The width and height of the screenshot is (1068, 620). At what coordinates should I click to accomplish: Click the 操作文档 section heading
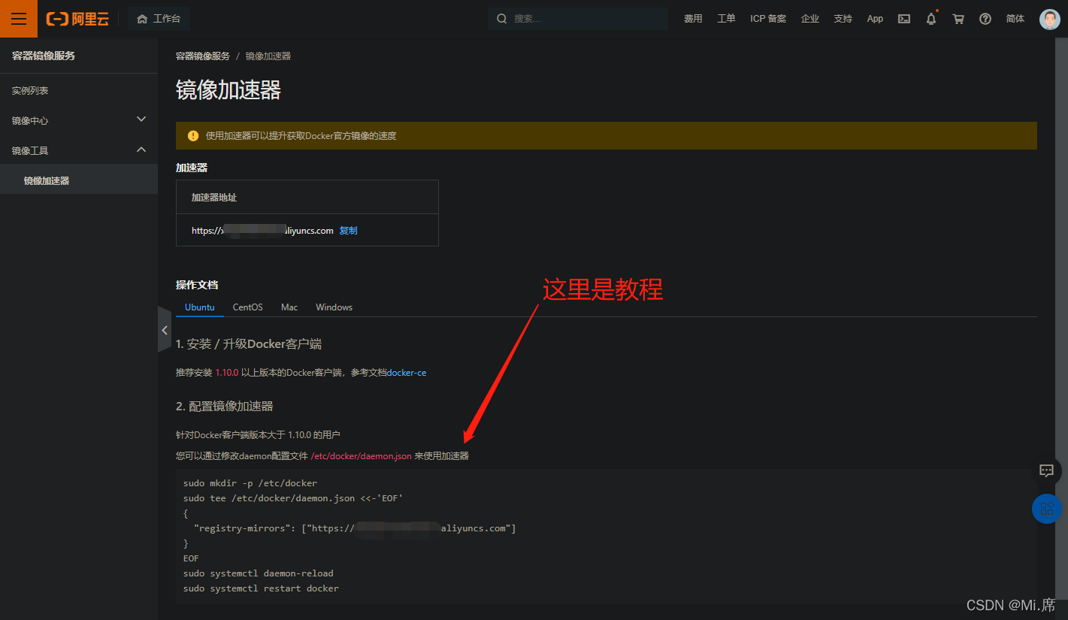click(197, 285)
